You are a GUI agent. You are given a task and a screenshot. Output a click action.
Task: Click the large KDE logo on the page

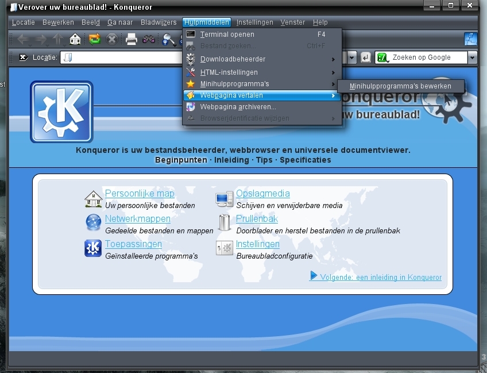(61, 112)
